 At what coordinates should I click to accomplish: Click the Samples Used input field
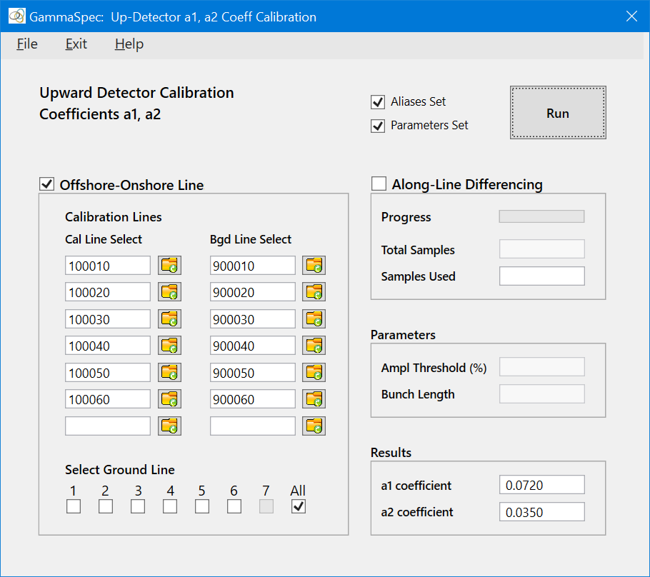click(541, 276)
